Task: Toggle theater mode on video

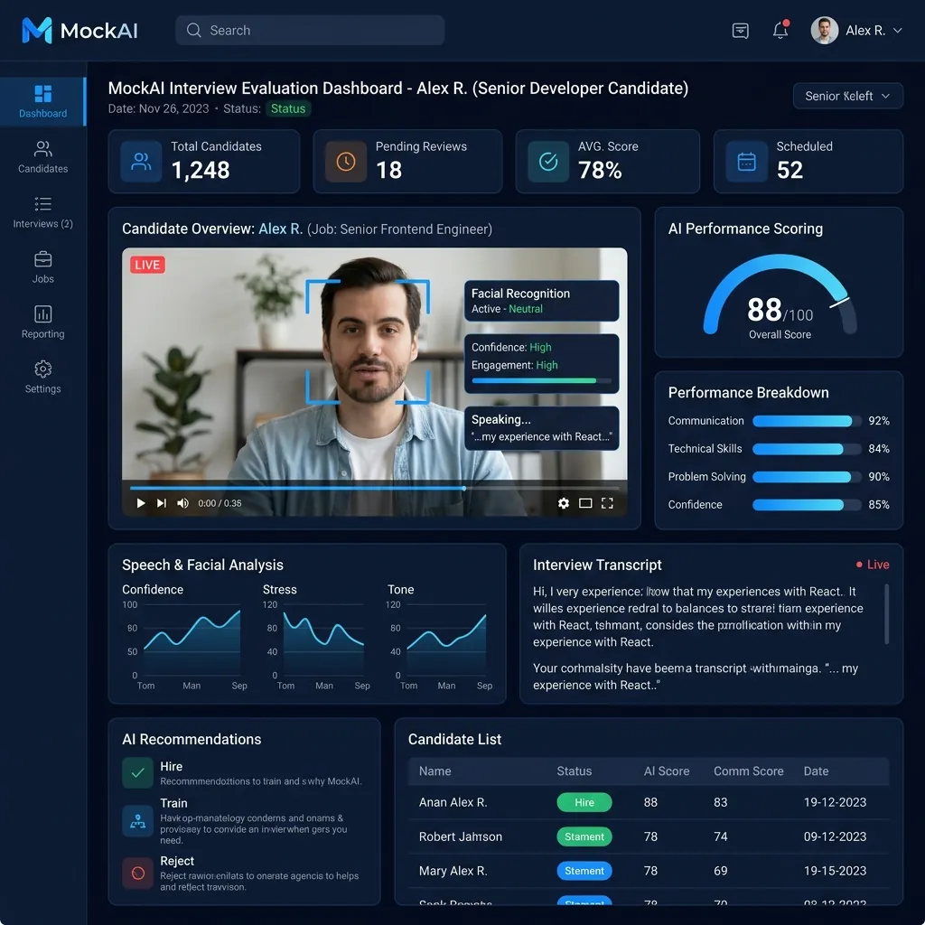Action: (x=585, y=503)
